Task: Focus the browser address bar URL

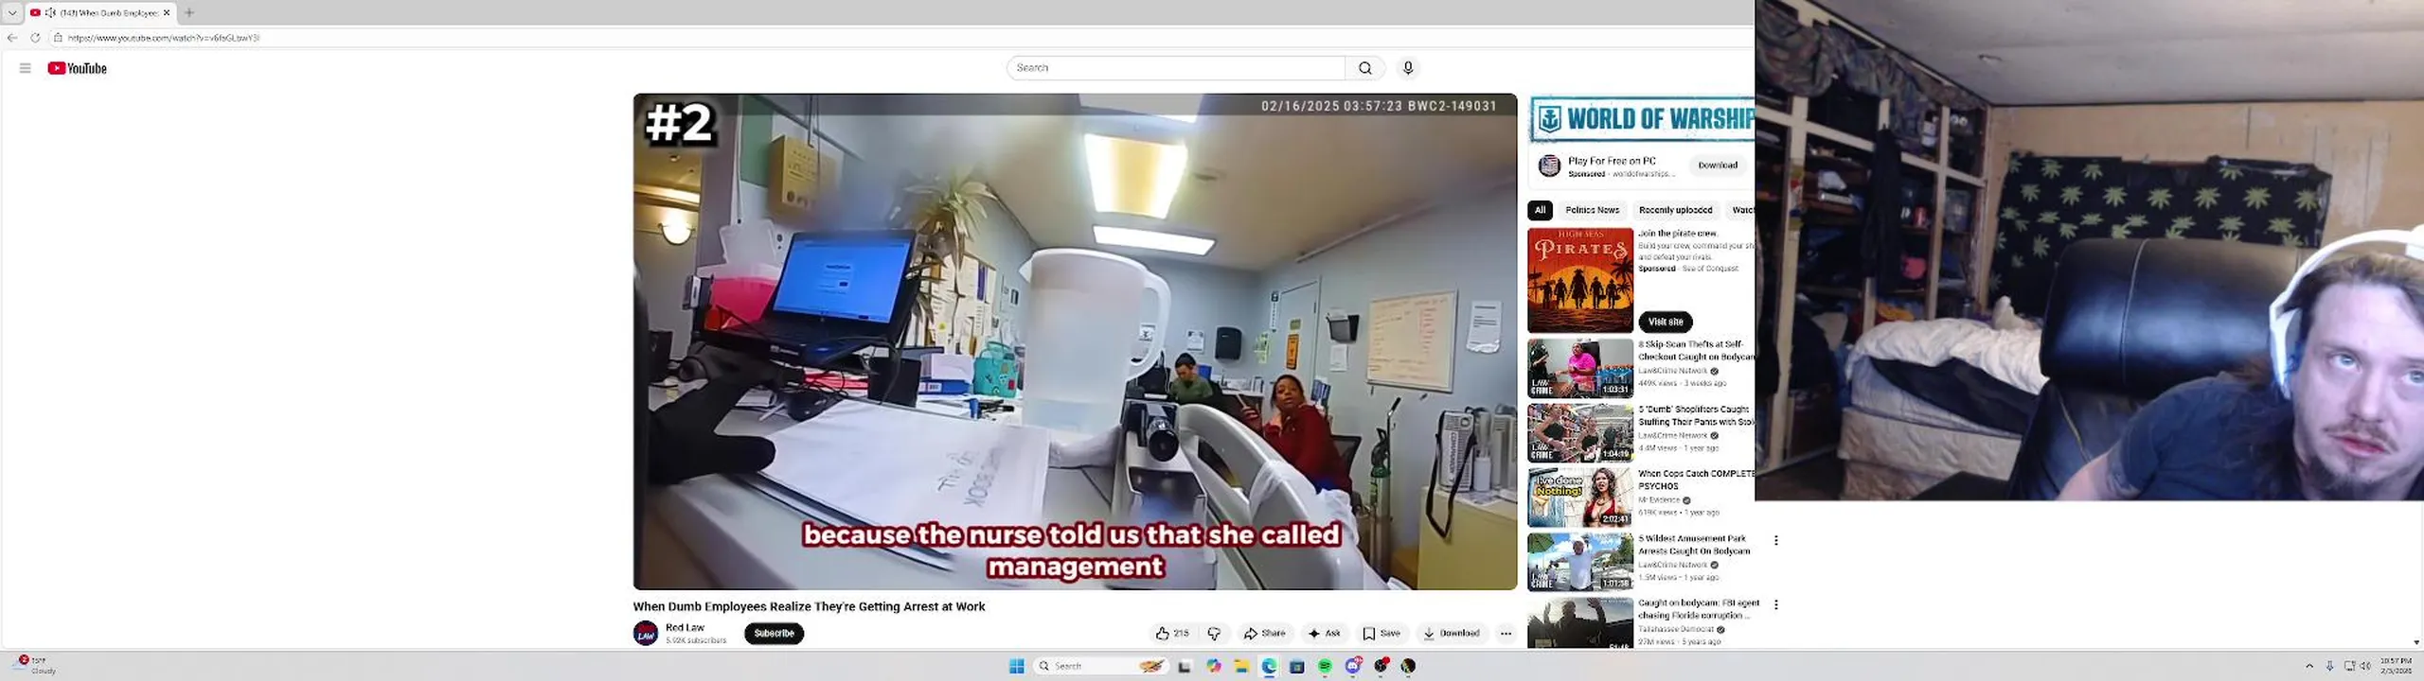Action: pyautogui.click(x=163, y=38)
